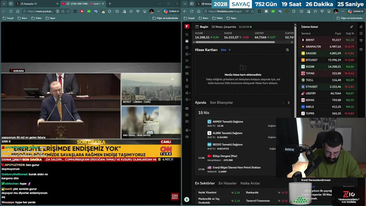Image resolution: width=366 pixels, height=206 pixels.
Task: Select the En Hisseler tab
Action: click(228, 183)
